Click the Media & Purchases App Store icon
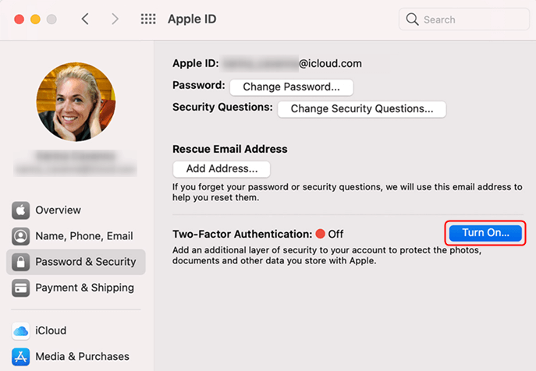The image size is (536, 371). pos(21,356)
